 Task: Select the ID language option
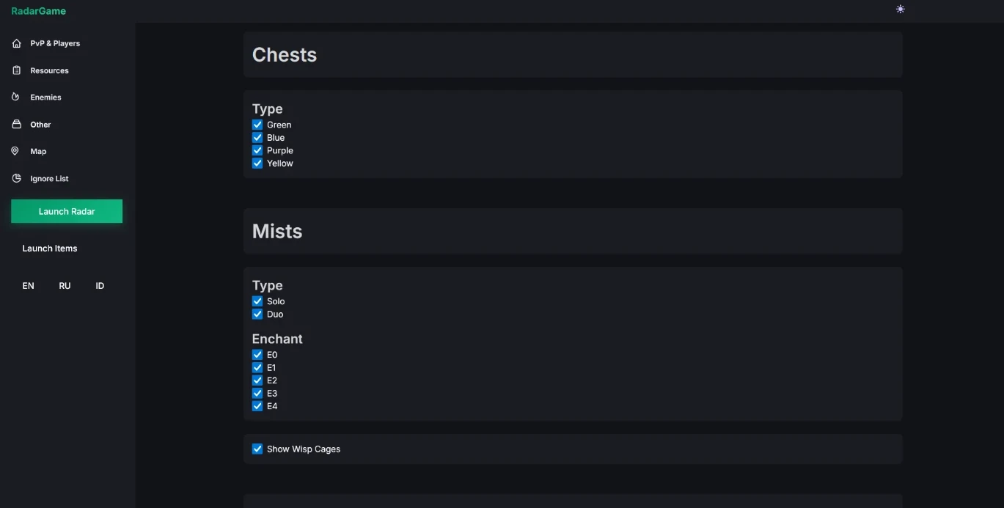[100, 286]
